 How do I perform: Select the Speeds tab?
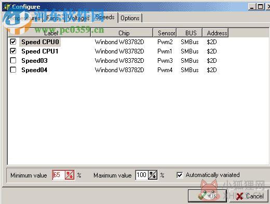pyautogui.click(x=105, y=17)
